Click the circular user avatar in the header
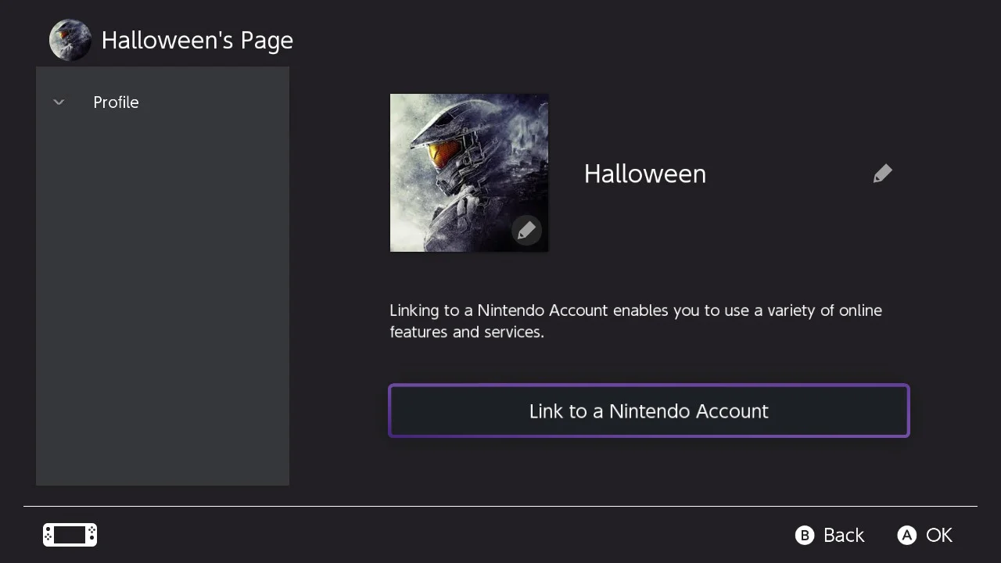 tap(70, 40)
